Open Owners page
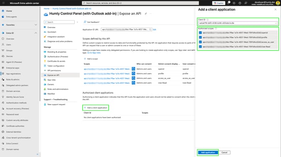The image size is (281, 157). (50, 84)
